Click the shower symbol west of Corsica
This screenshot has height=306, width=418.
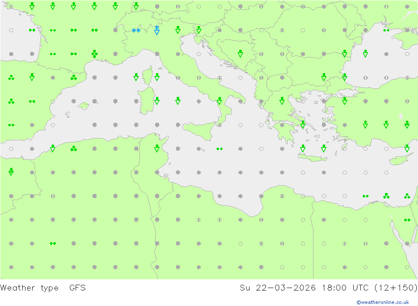point(136,77)
